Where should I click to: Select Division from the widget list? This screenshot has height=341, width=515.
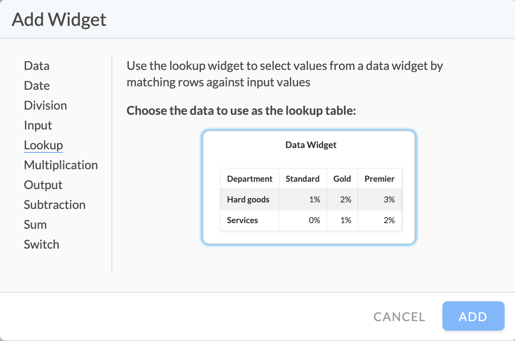point(45,105)
